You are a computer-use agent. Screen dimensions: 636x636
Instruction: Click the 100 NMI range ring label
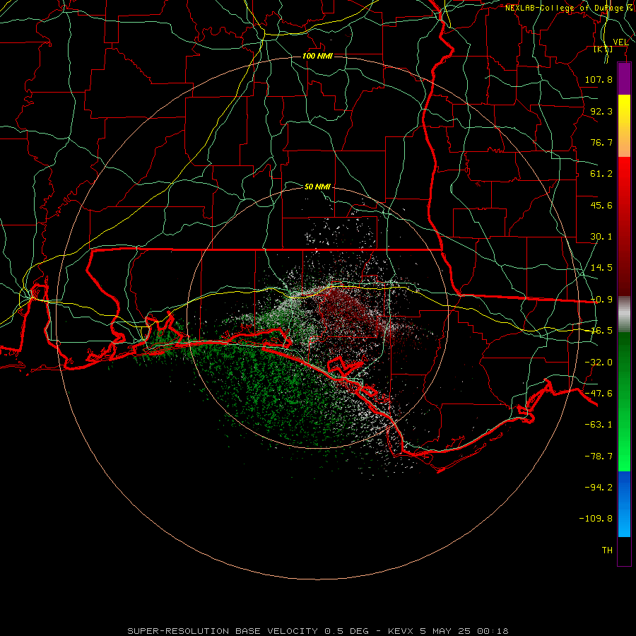(317, 56)
